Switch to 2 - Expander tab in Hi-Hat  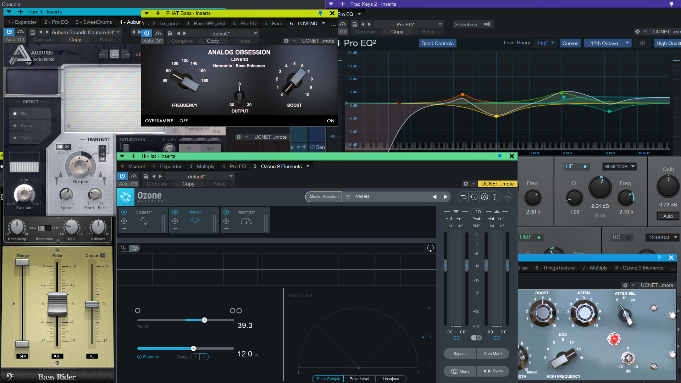coord(167,166)
